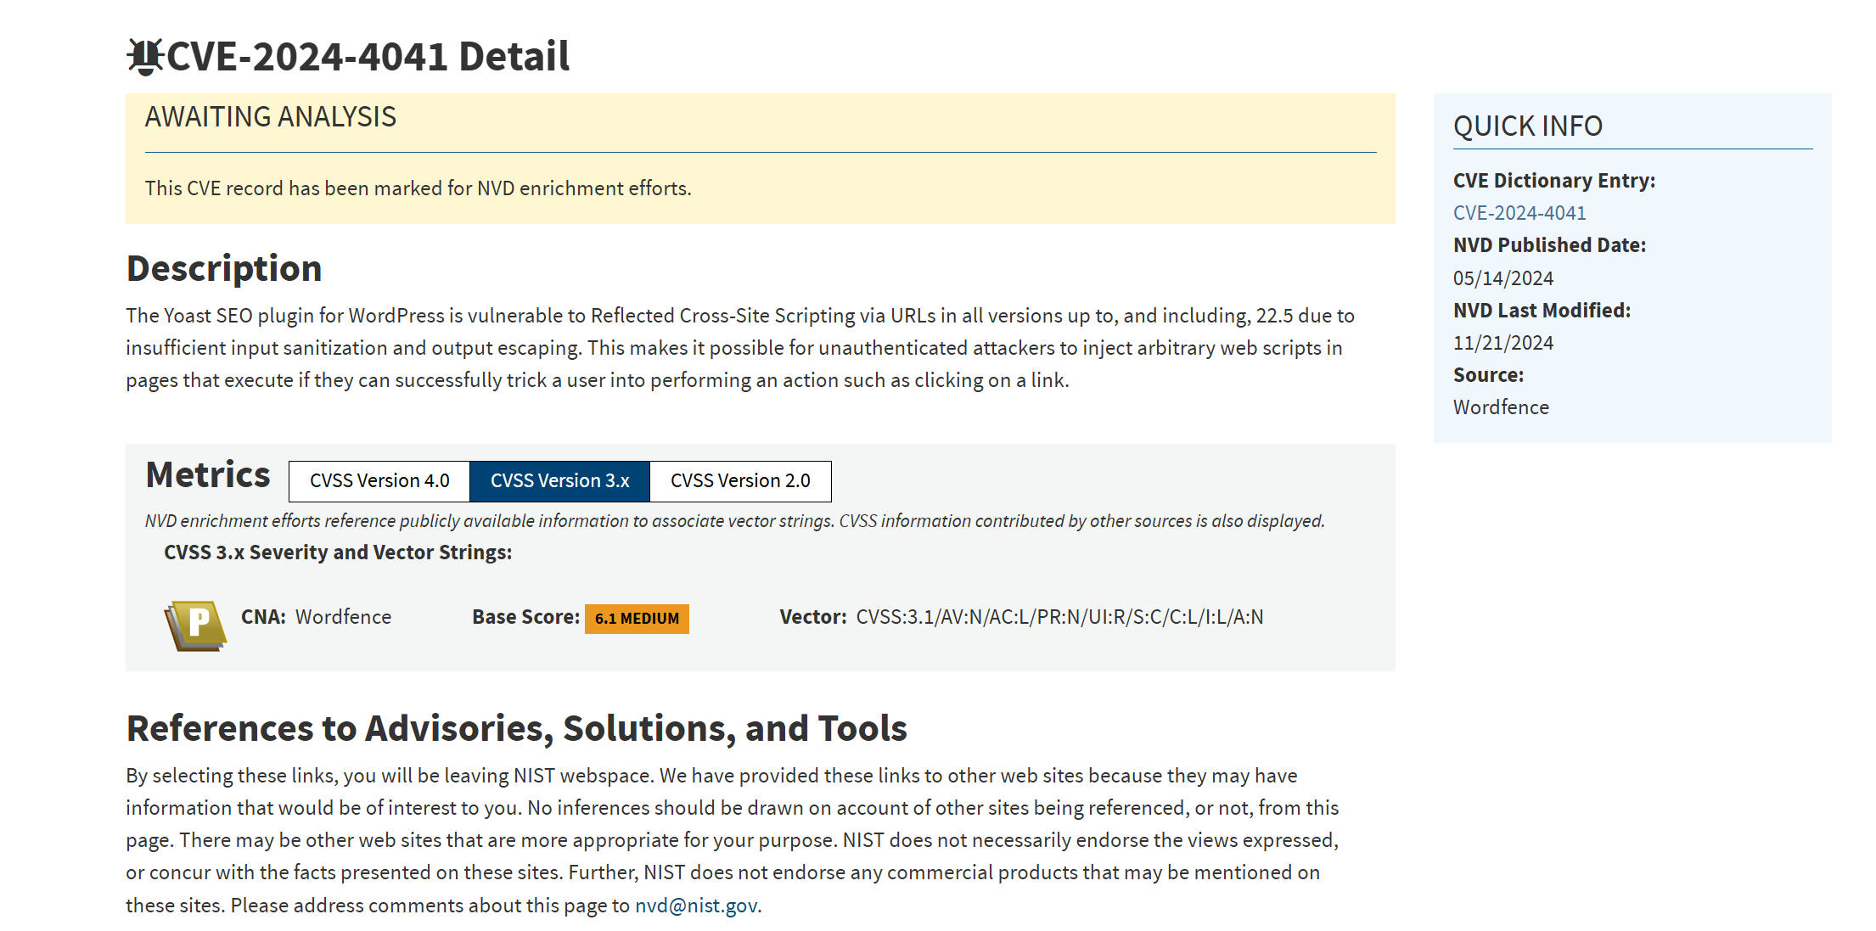Click the Wordfence source name in Quick Info
Screen dimensions: 1876x931
pyautogui.click(x=1500, y=407)
